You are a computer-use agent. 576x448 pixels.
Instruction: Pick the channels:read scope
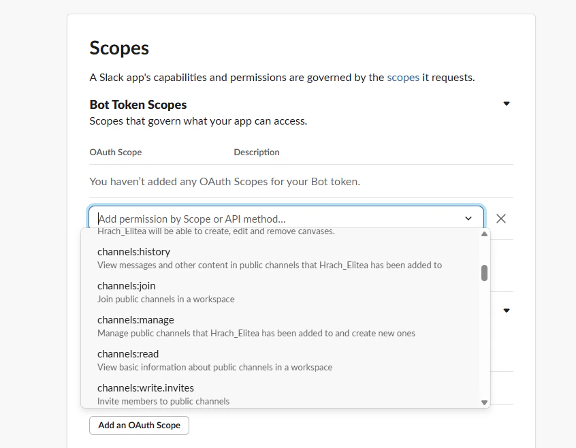pos(280,360)
